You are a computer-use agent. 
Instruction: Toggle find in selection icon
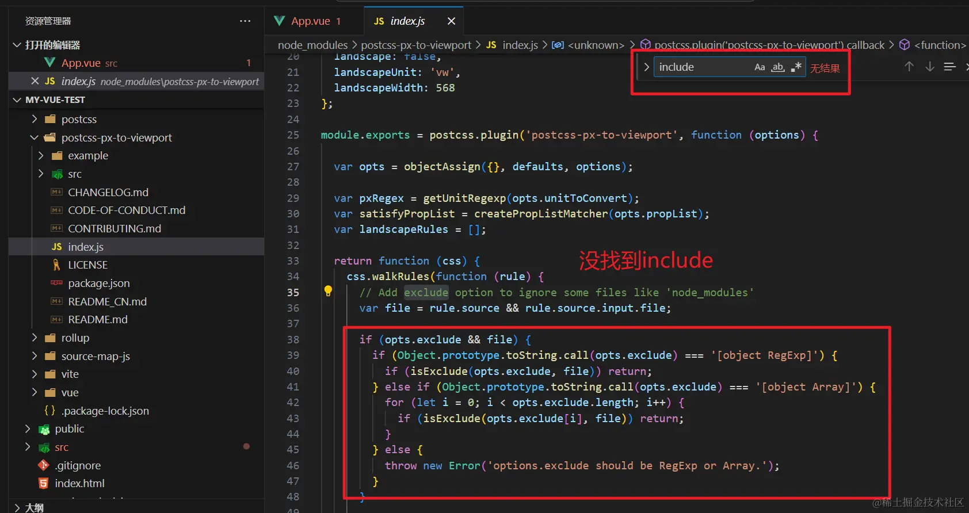point(950,67)
